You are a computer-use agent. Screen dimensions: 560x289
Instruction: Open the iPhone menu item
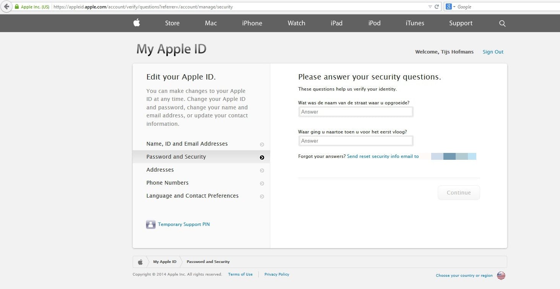(252, 23)
